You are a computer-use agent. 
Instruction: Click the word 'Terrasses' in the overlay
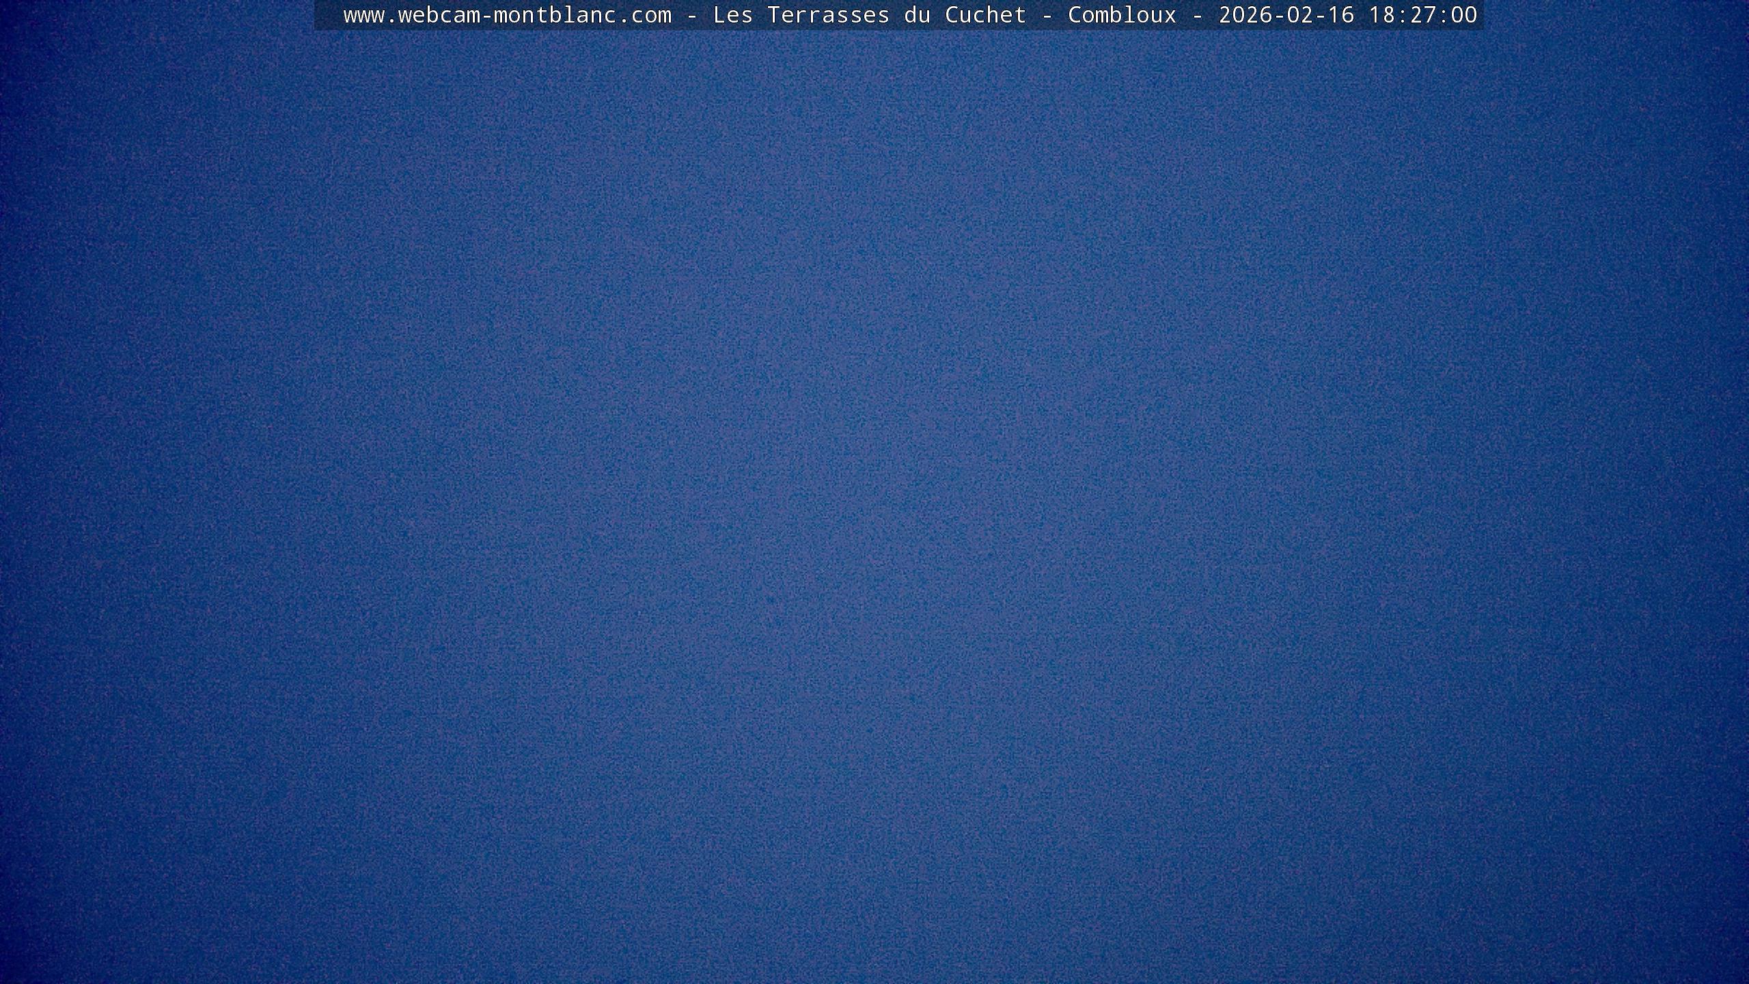828,15
